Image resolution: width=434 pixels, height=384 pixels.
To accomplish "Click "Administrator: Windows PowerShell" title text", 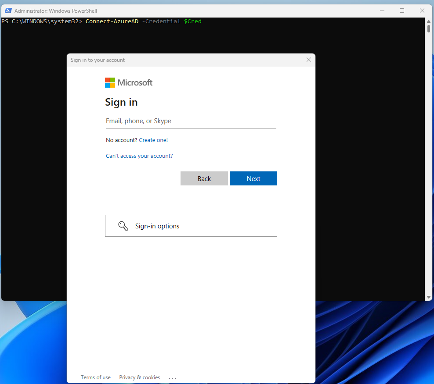I will [x=56, y=11].
